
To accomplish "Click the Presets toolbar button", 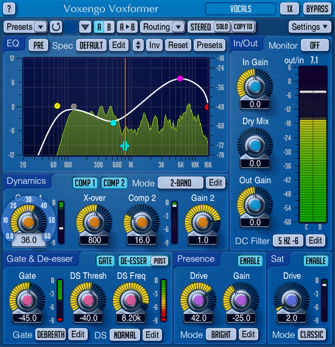I will (19, 27).
